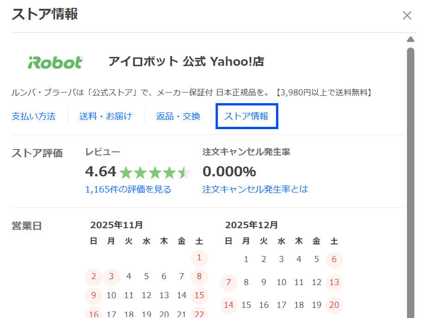Click the アイロボット 公式 Yahoo!店 store name
The height and width of the screenshot is (318, 424).
point(186,62)
